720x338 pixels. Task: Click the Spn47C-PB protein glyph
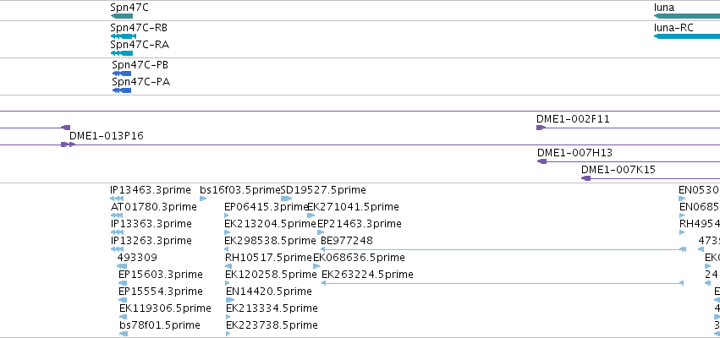coord(122,74)
